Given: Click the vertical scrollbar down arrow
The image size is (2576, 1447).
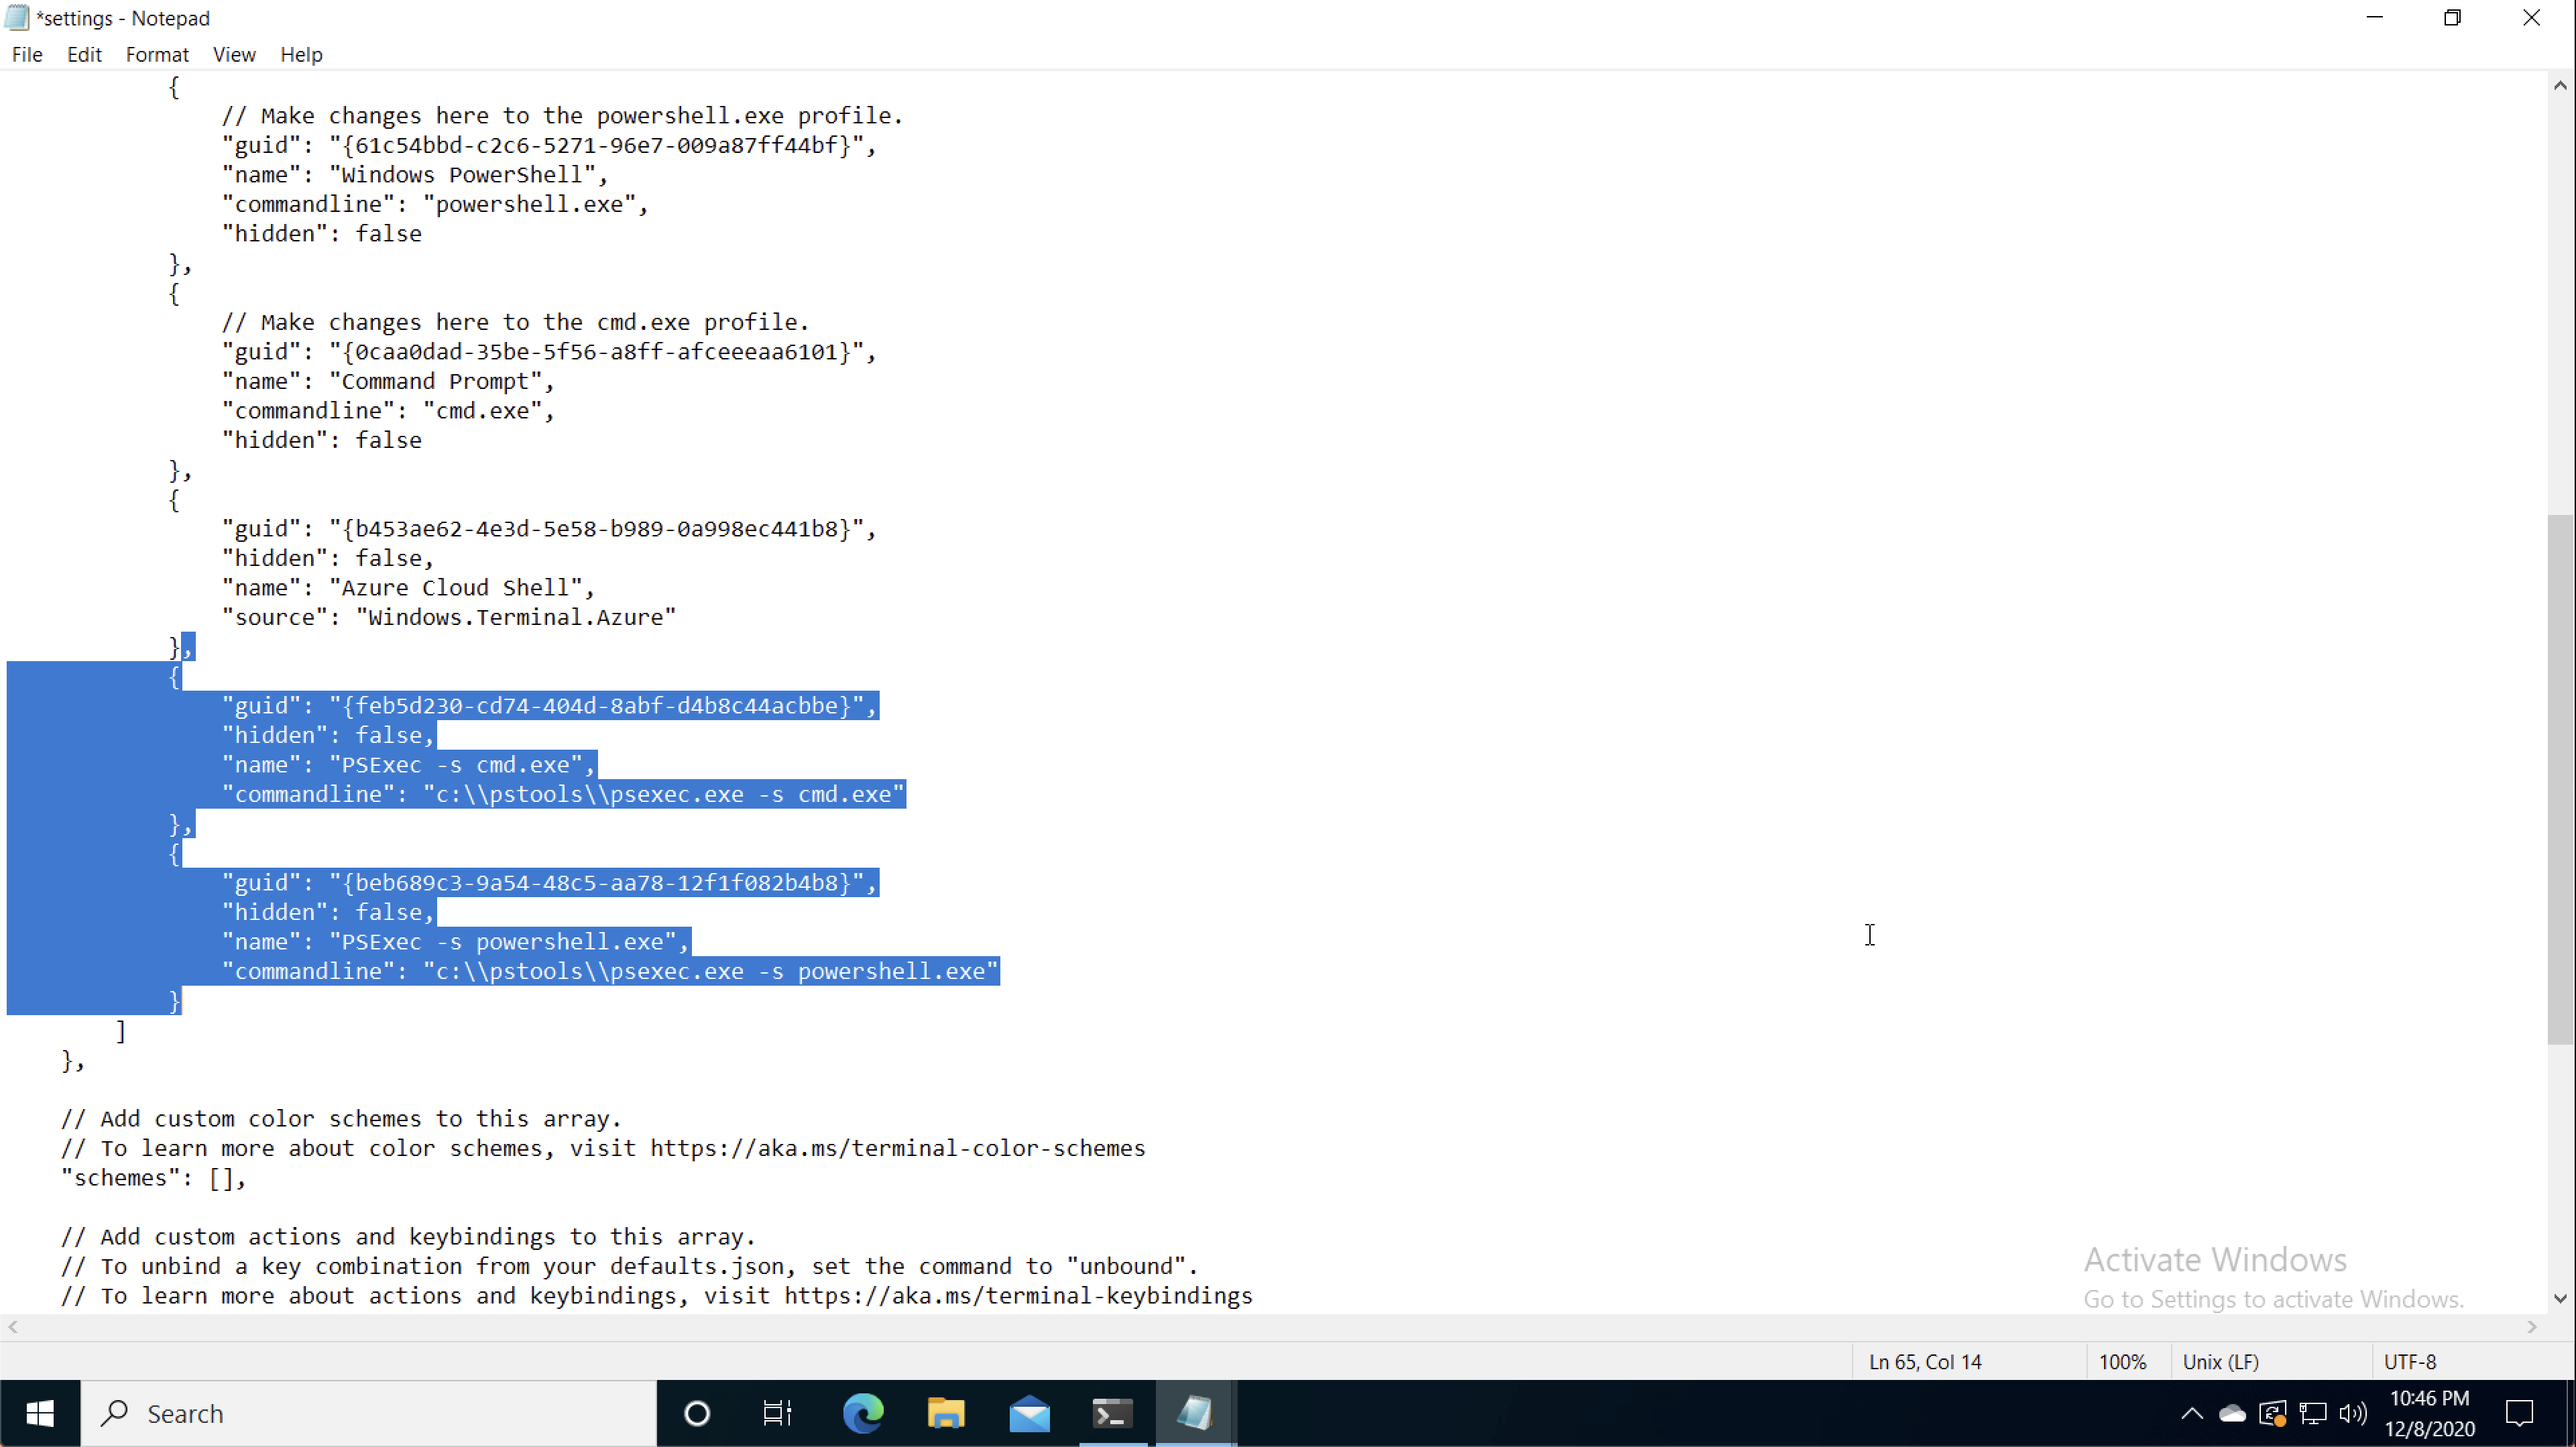Looking at the screenshot, I should pyautogui.click(x=2560, y=1298).
